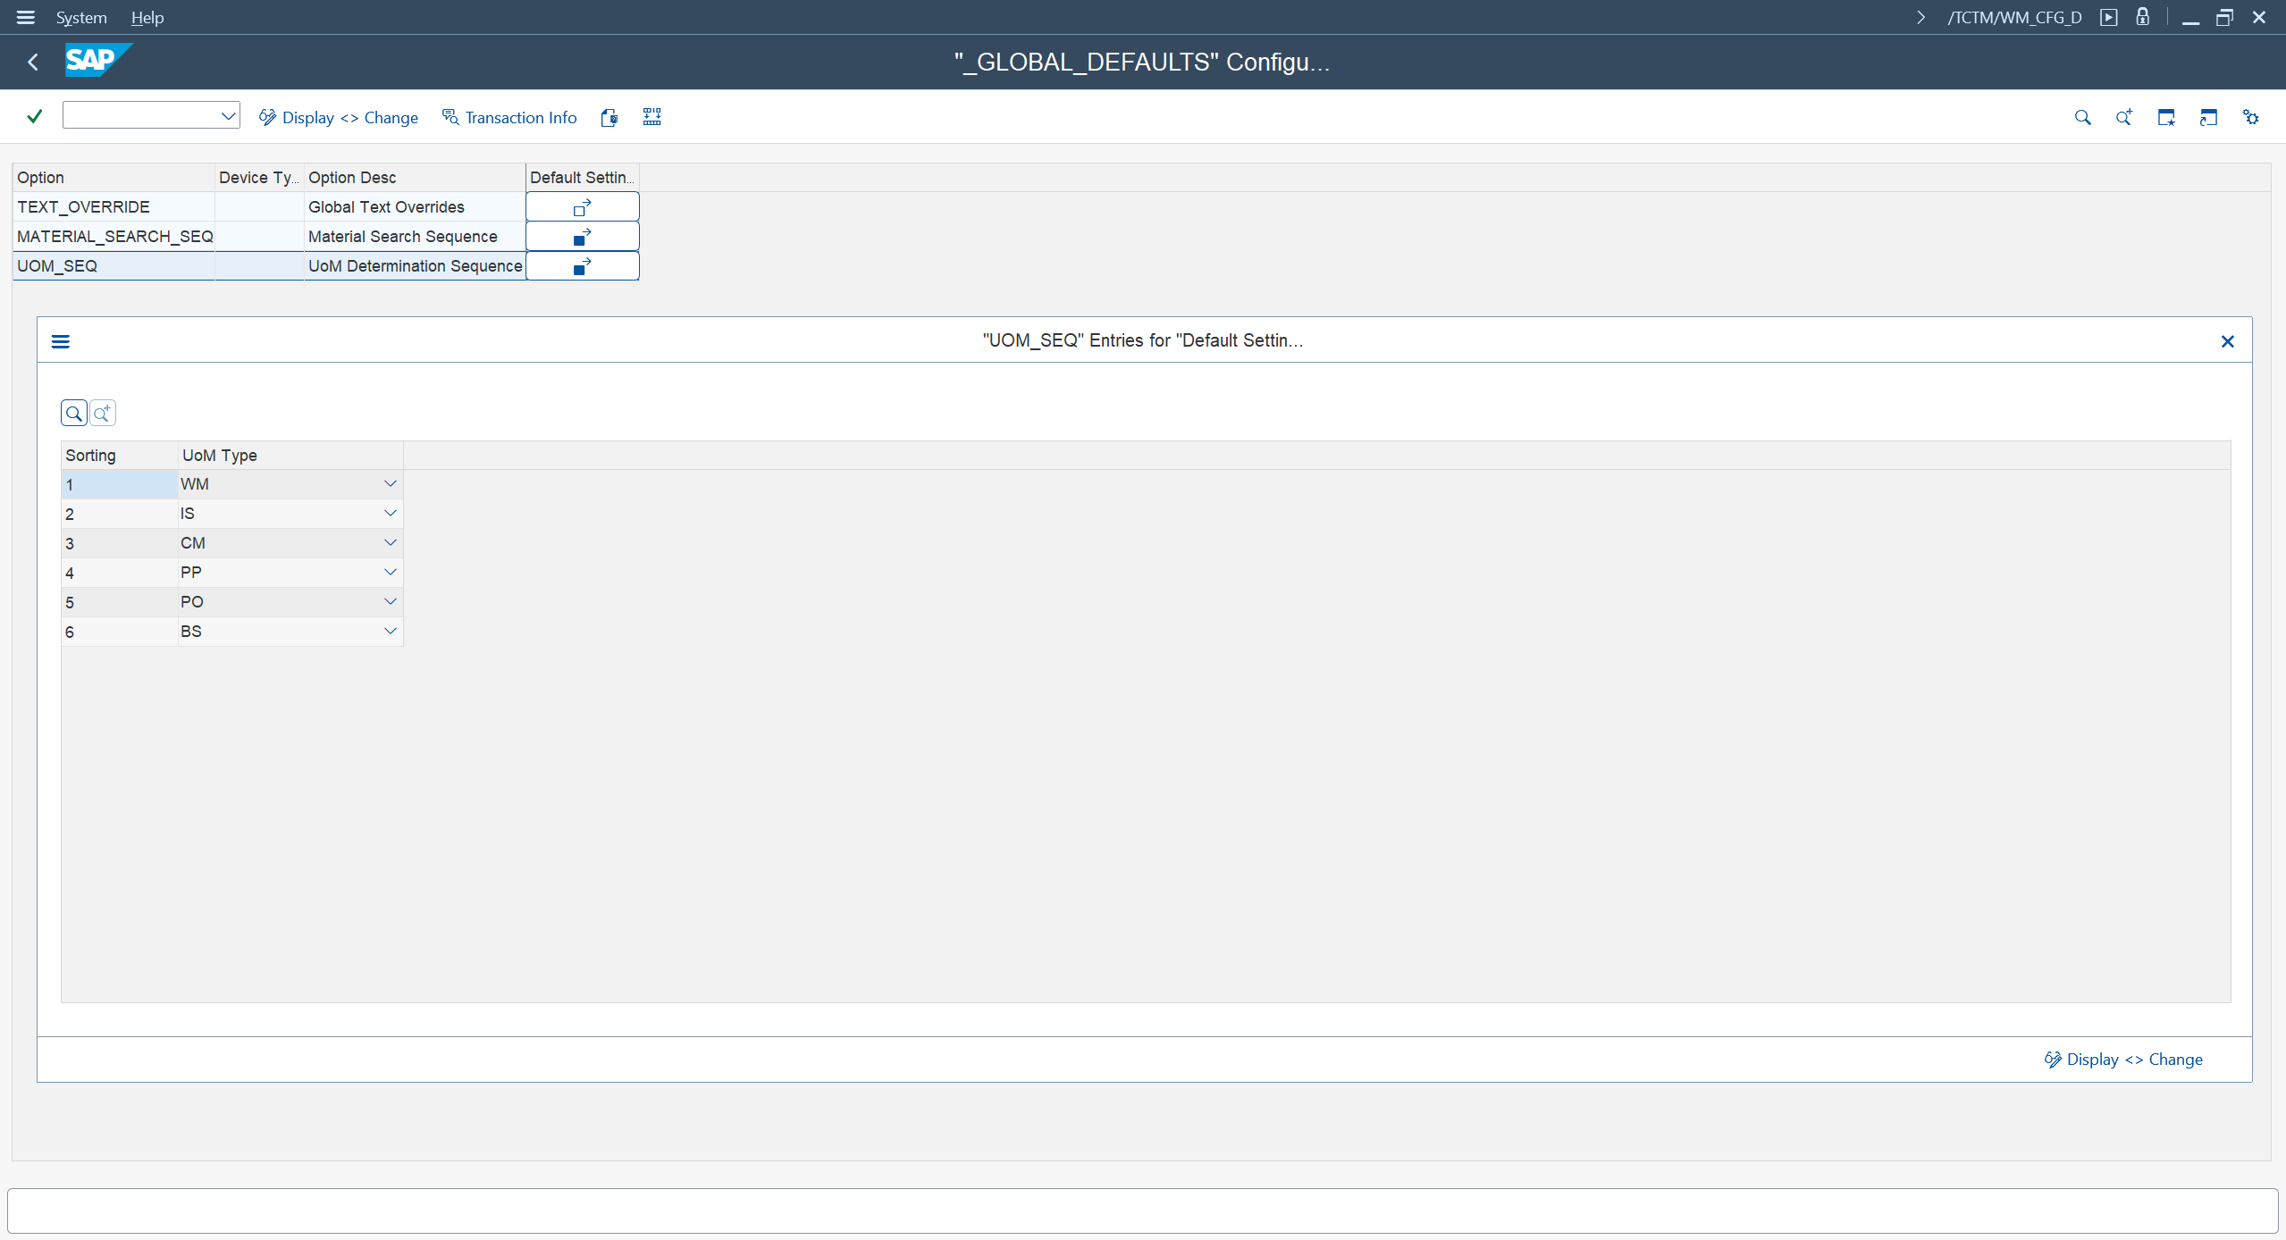Open the hamburger menu in top bar

25,17
